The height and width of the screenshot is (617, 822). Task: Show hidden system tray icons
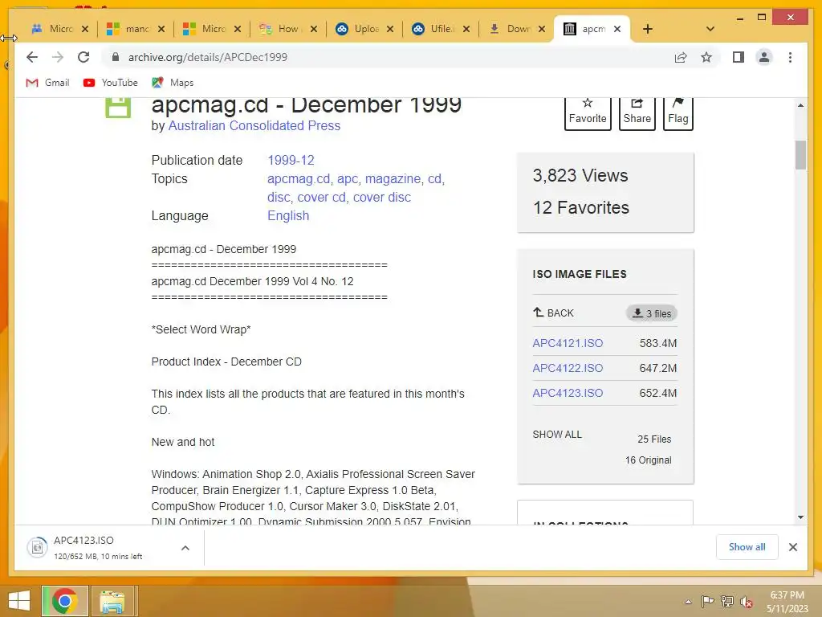click(688, 602)
